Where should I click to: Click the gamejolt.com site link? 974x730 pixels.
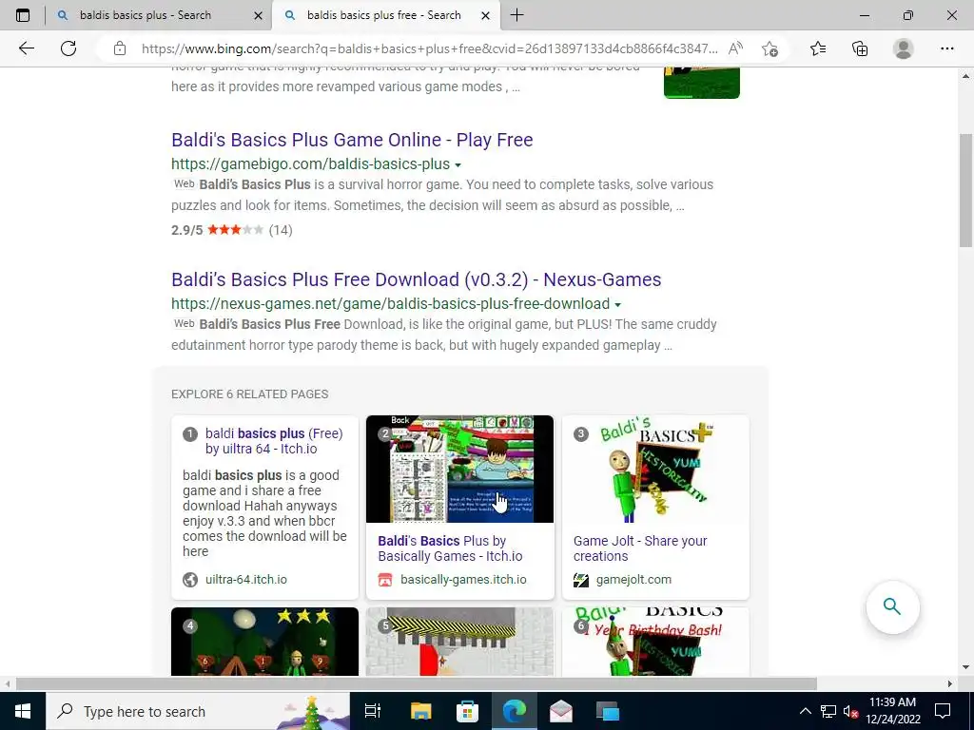633,579
